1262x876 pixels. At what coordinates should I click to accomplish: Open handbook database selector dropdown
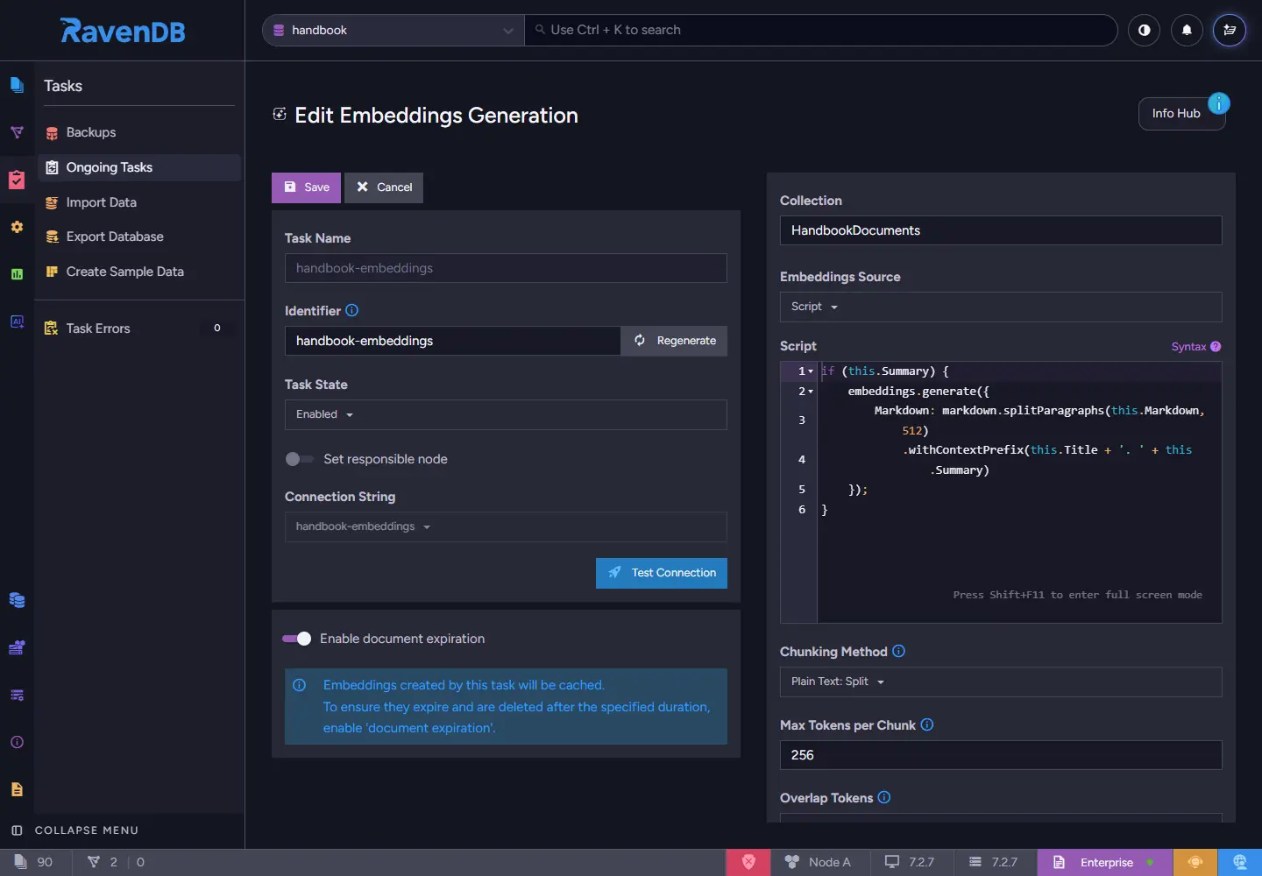(x=393, y=30)
